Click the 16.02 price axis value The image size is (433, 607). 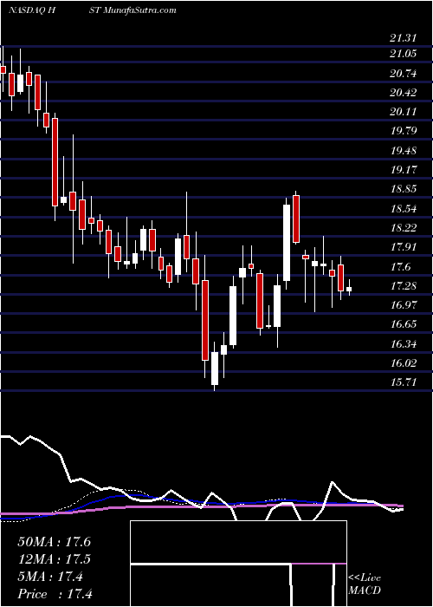(x=403, y=363)
